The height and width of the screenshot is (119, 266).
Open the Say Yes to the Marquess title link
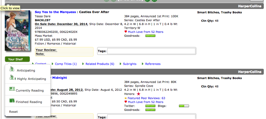tap(55, 12)
